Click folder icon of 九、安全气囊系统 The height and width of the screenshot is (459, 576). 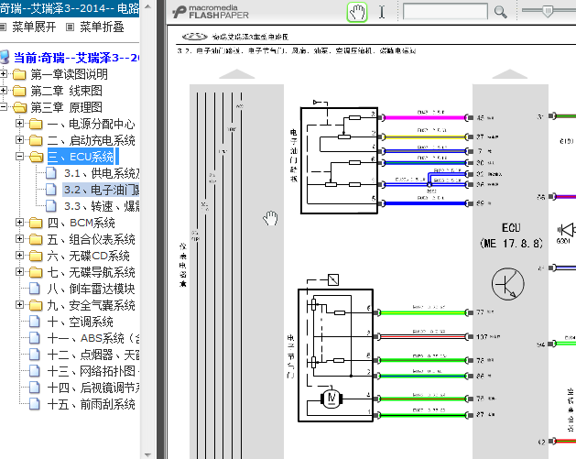click(x=36, y=305)
